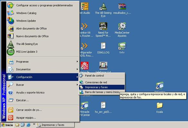Click the Ejecutar... icon
The height and width of the screenshot is (128, 188).
pos(11,100)
